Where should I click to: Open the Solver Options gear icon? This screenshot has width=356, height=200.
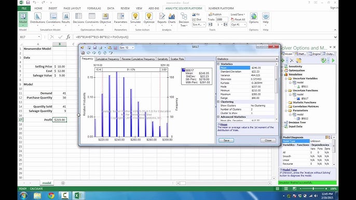[254, 17]
